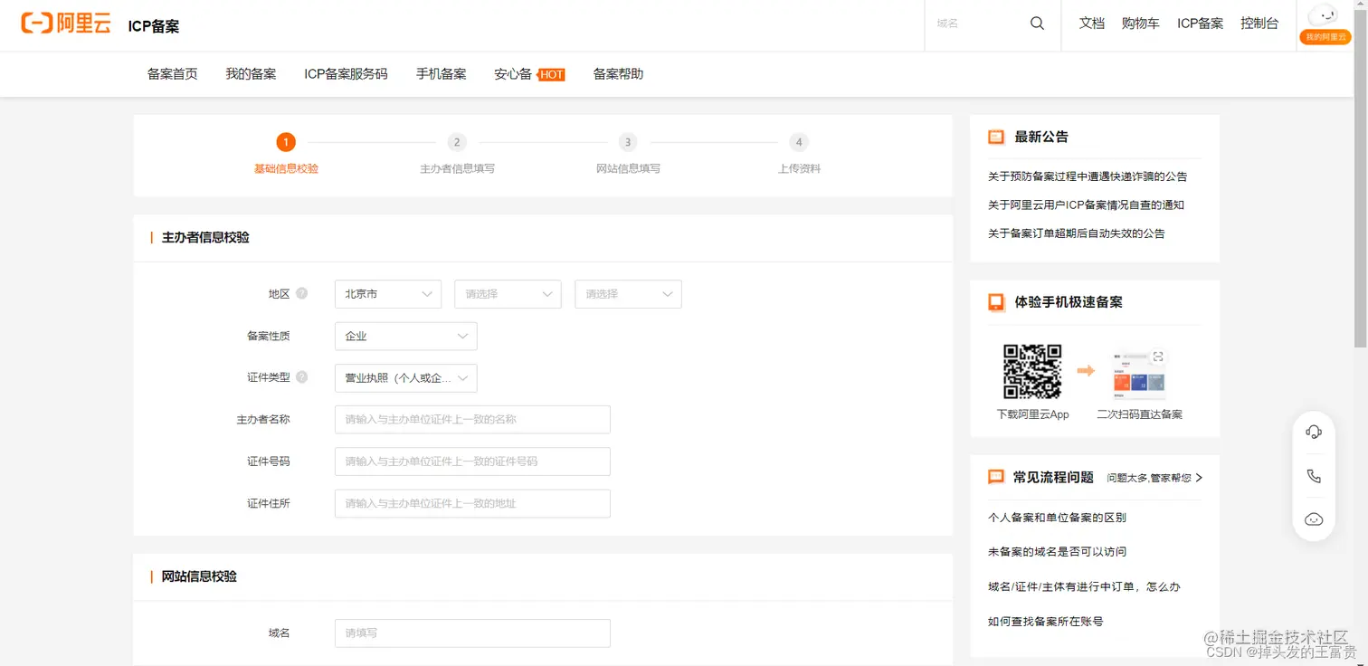Open 安心备 tab

(x=513, y=74)
